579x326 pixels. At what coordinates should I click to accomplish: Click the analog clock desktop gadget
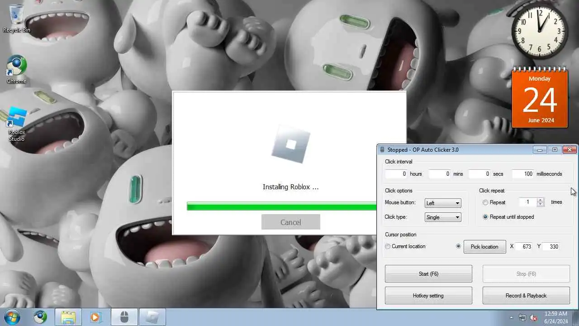point(540,31)
